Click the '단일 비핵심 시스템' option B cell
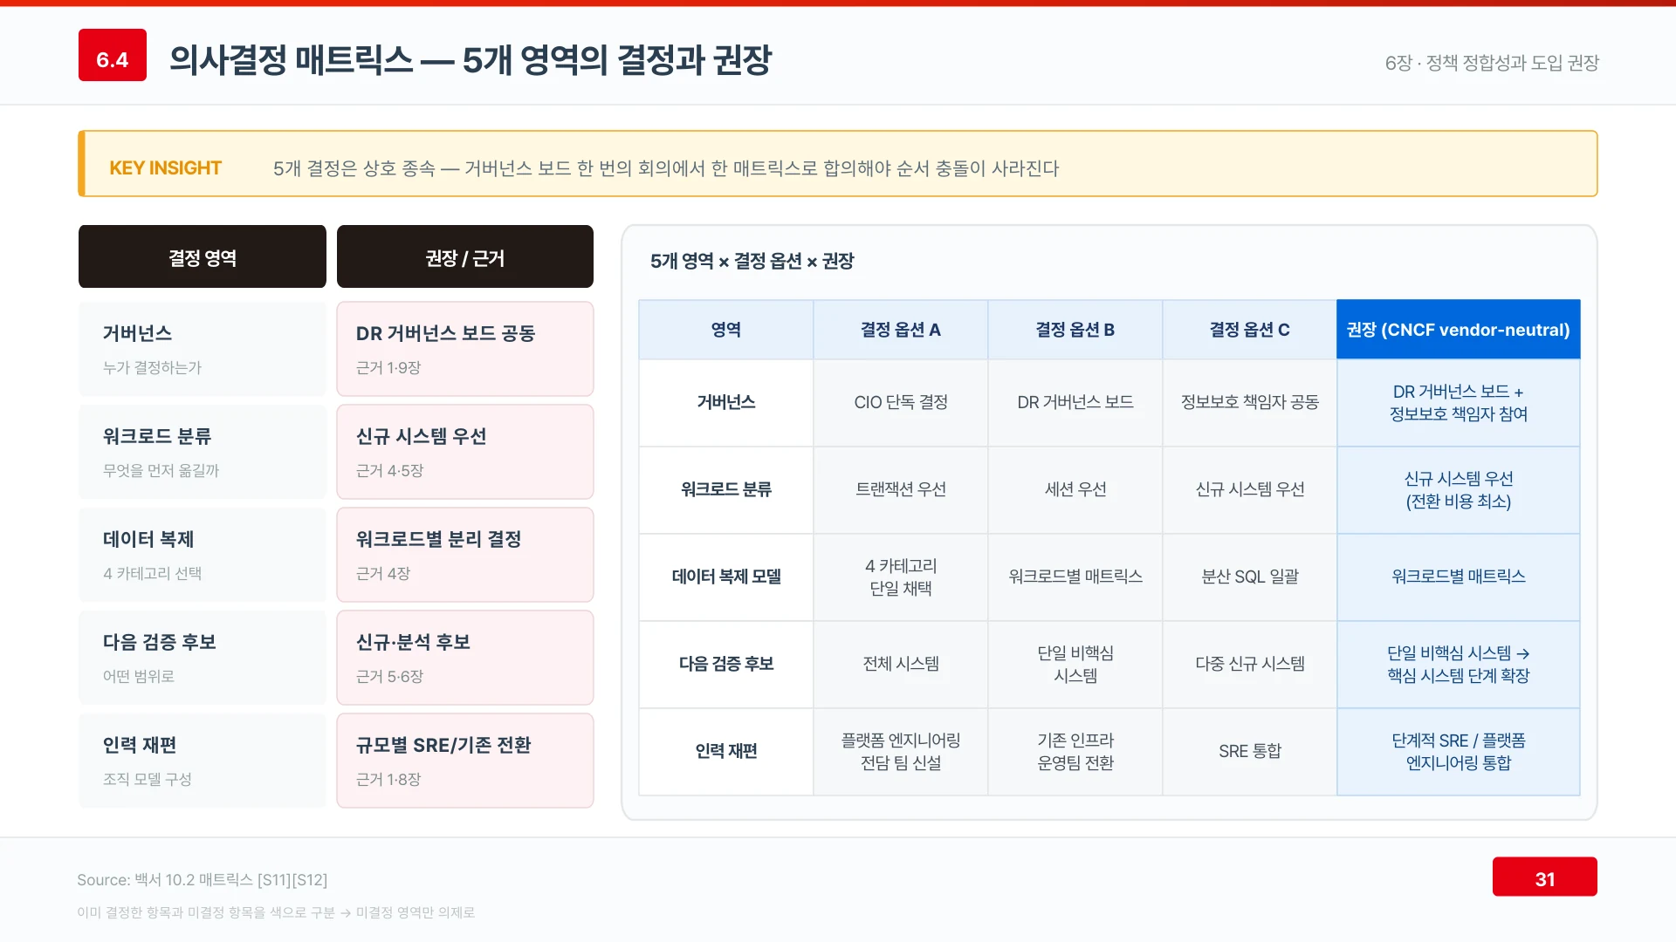Viewport: 1676px width, 942px height. coord(1075,665)
